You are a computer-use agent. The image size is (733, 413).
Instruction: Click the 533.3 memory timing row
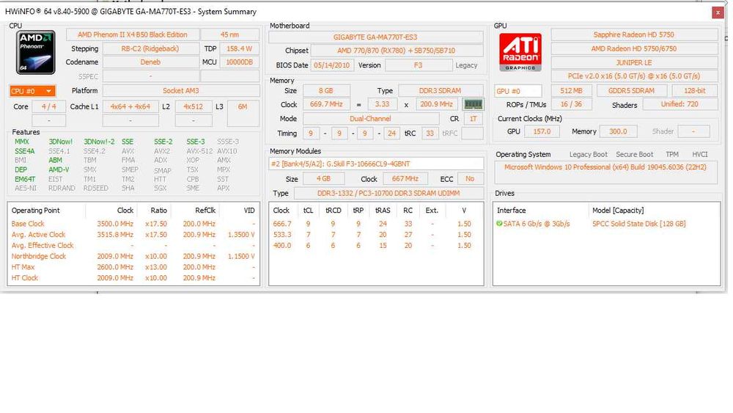tap(376, 234)
